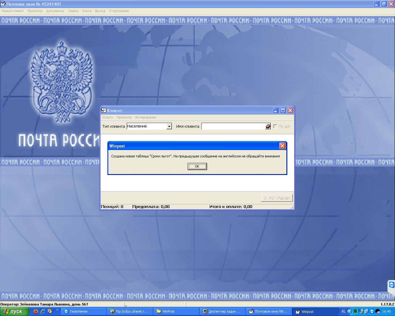This screenshot has width=395, height=316.
Task: Launch Windows Media Player from quick launch
Action: coord(50,311)
